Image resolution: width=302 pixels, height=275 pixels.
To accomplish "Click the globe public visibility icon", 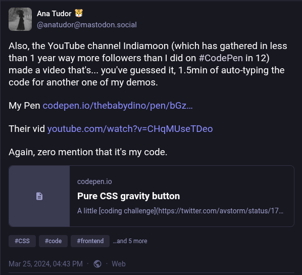I will 97,264.
